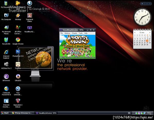Open the Options menu in VisualBoyAdvance
The width and height of the screenshot is (154, 120).
[x=67, y=33]
